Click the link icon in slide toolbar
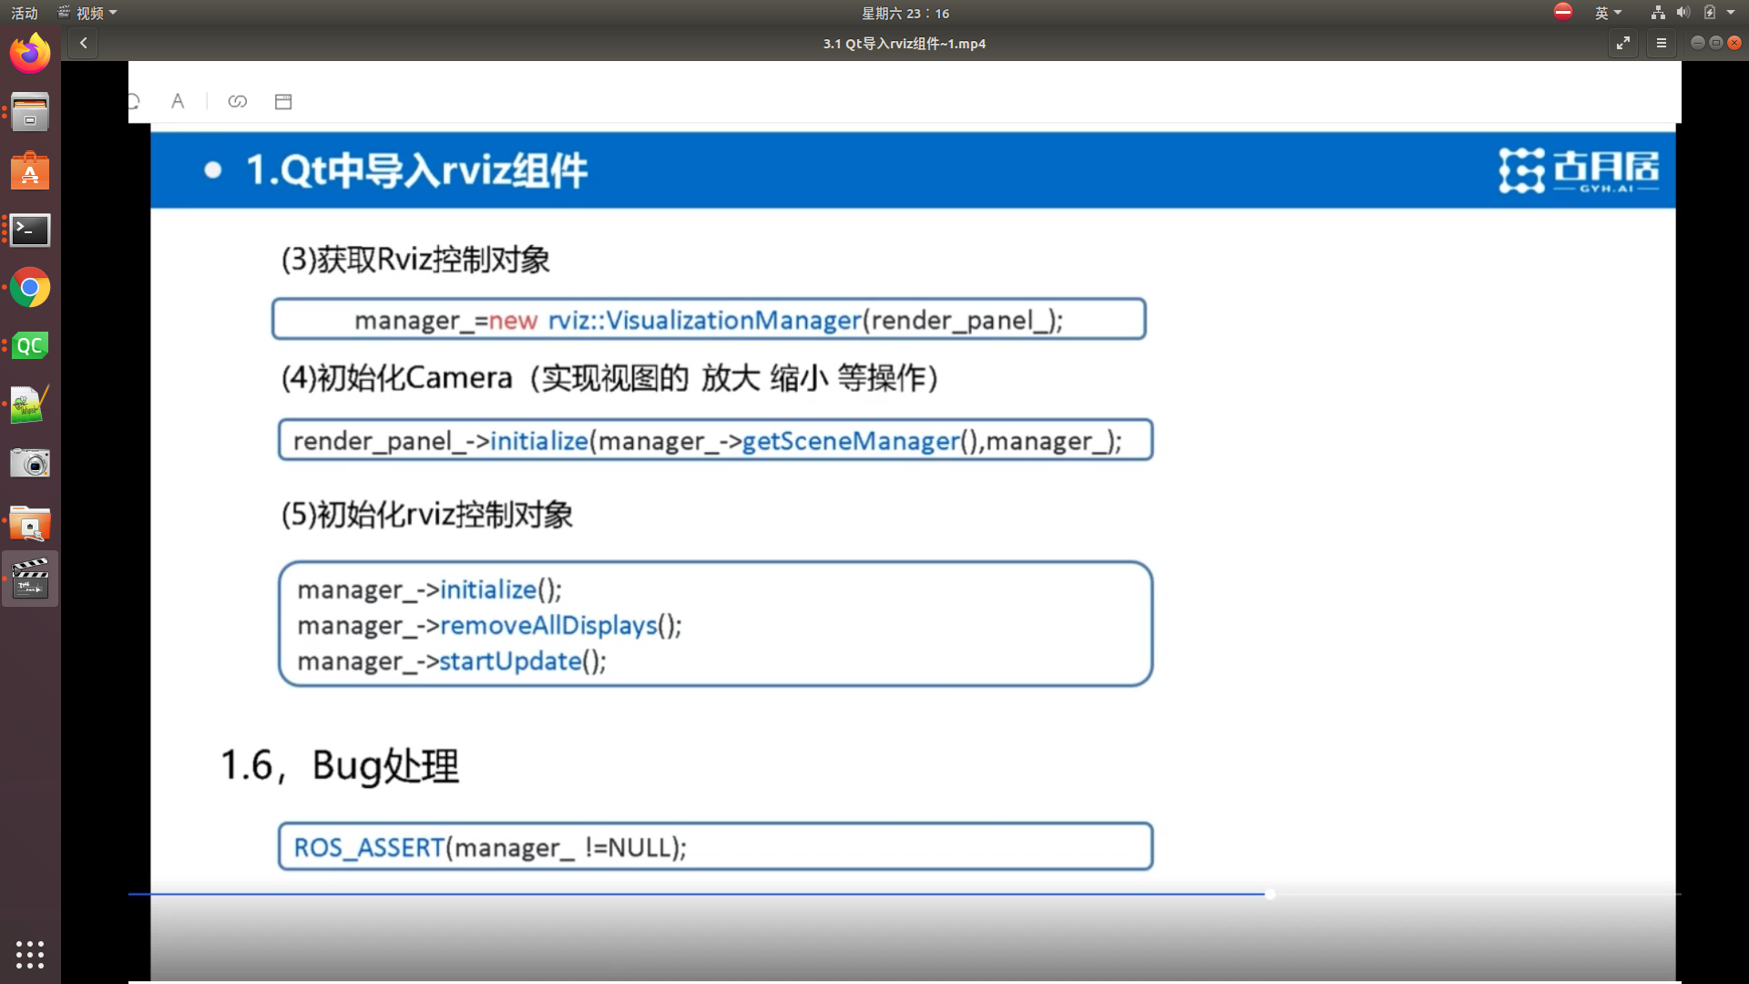The width and height of the screenshot is (1749, 984). click(x=238, y=101)
